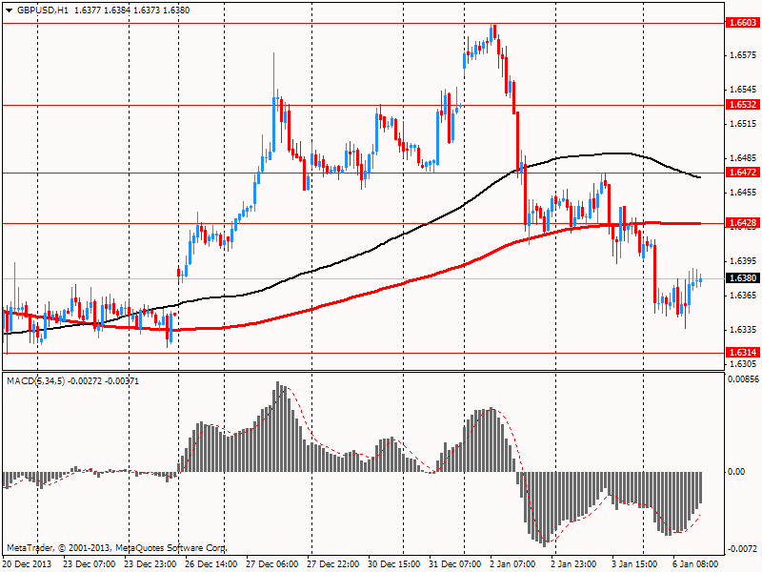Click the GBPUSD,H1 chart title text
Image resolution: width=762 pixels, height=572 pixels.
(43, 10)
